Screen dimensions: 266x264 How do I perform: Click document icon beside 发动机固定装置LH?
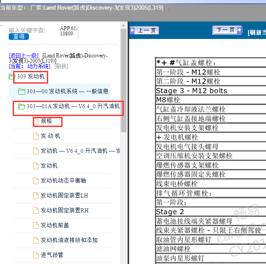(36, 196)
